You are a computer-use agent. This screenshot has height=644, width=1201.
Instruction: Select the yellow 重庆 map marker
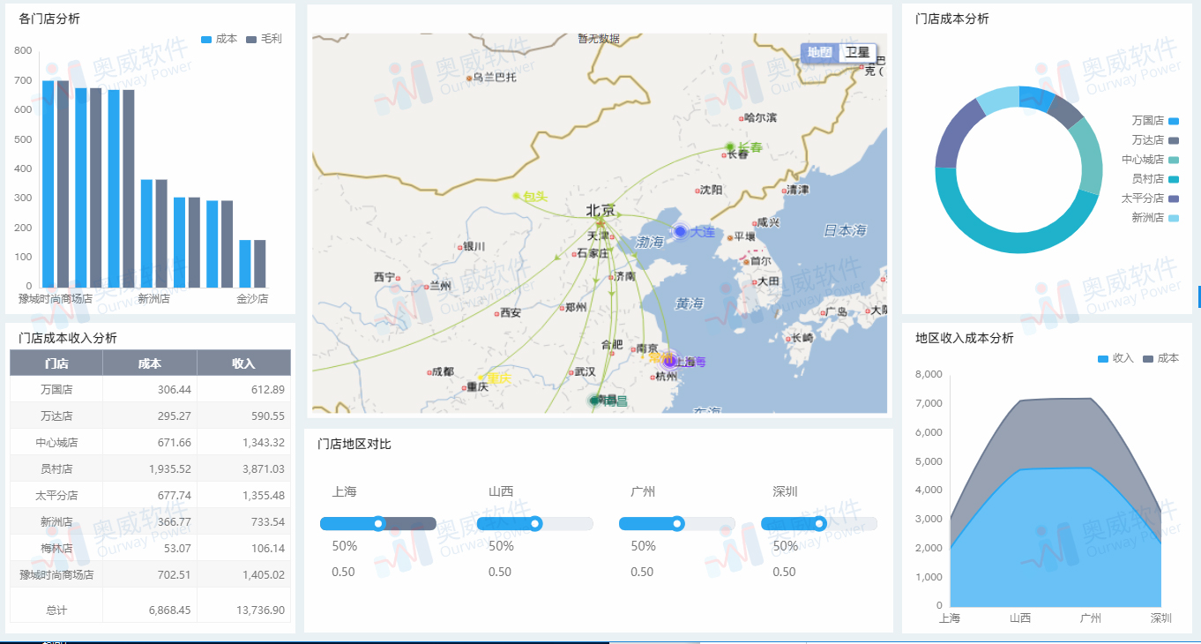pyautogui.click(x=481, y=378)
